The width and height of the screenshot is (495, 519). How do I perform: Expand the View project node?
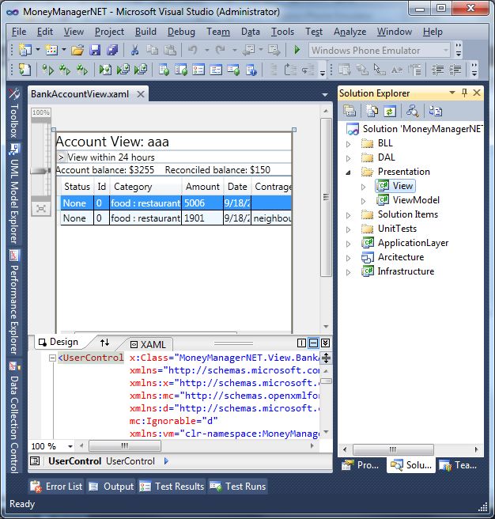[363, 187]
